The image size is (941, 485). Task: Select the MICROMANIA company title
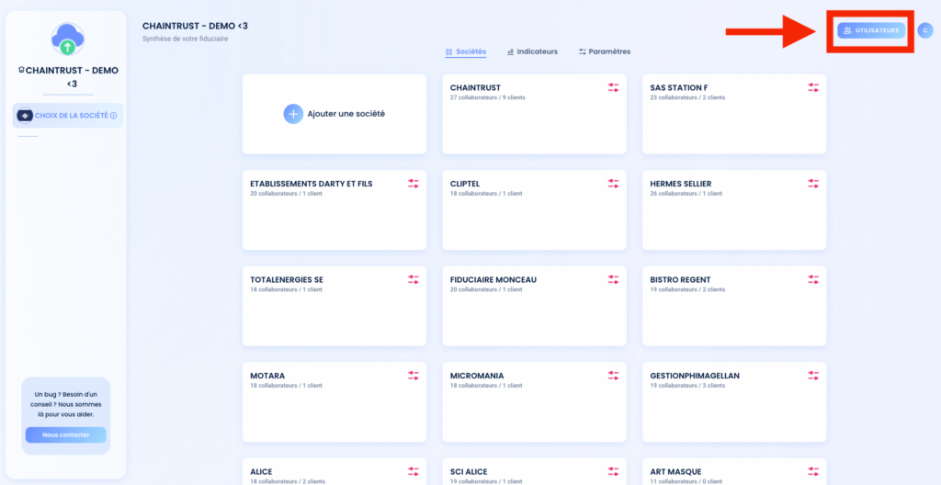tap(477, 376)
